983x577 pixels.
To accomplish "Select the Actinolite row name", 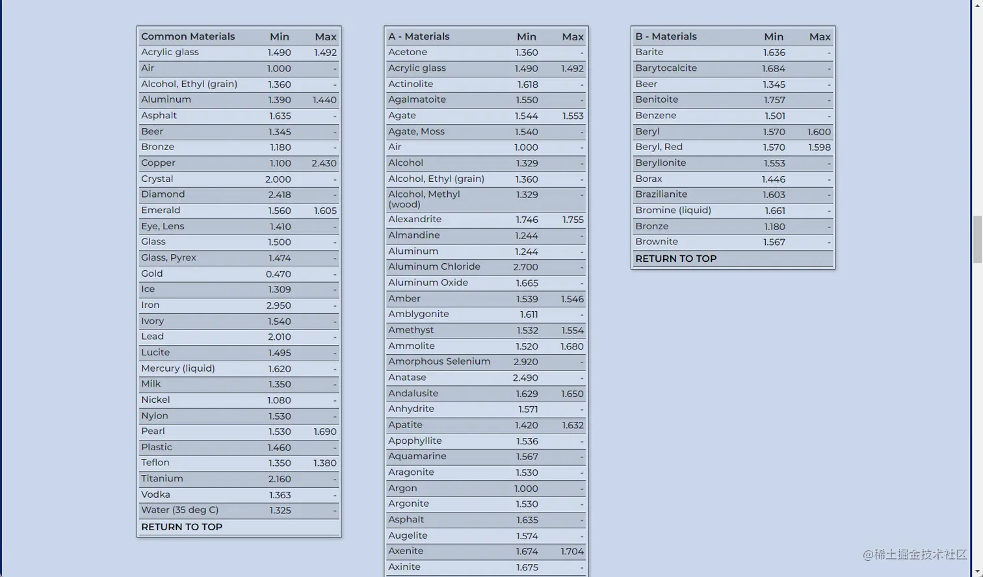I will pos(410,84).
